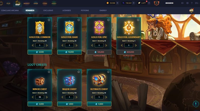
Task: Increase Gold Foil Rare quantity arrow
Action: point(76,45)
